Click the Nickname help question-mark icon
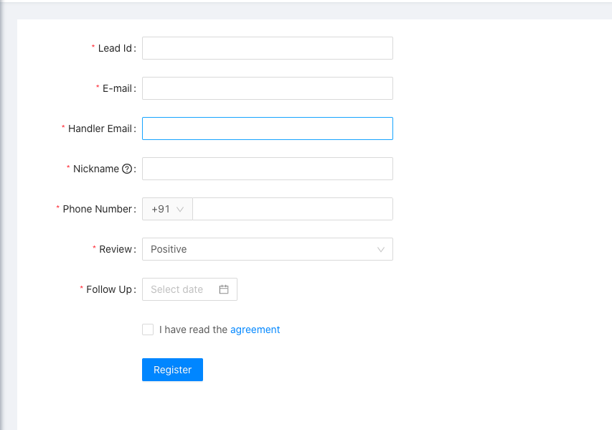 tap(127, 169)
